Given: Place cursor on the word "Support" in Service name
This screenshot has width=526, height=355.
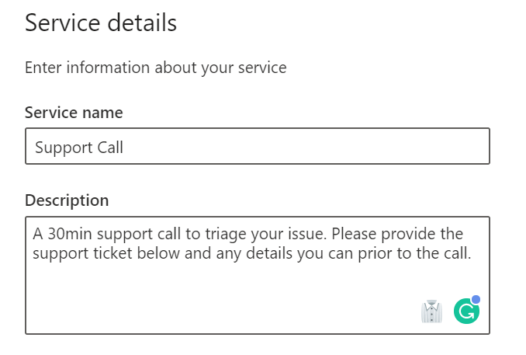Looking at the screenshot, I should tap(62, 148).
